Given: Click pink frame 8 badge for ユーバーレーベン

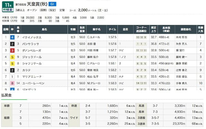Looking at the screenshot, I should pyautogui.click(x=12, y=83).
